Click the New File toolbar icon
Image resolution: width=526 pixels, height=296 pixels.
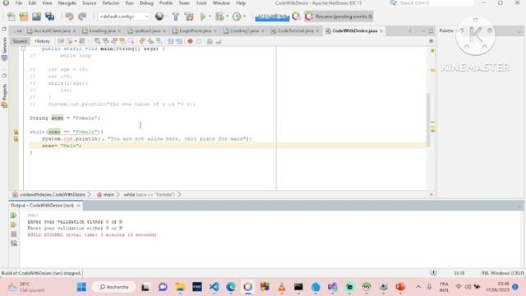11,16
